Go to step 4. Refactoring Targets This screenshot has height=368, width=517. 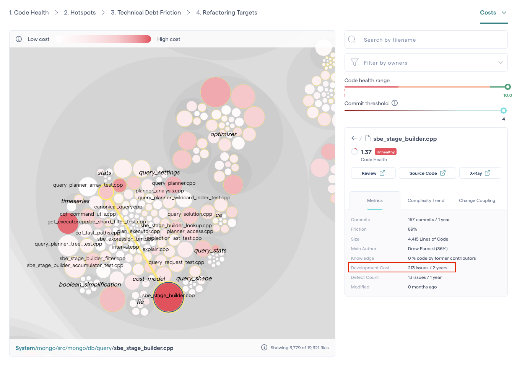coord(226,12)
